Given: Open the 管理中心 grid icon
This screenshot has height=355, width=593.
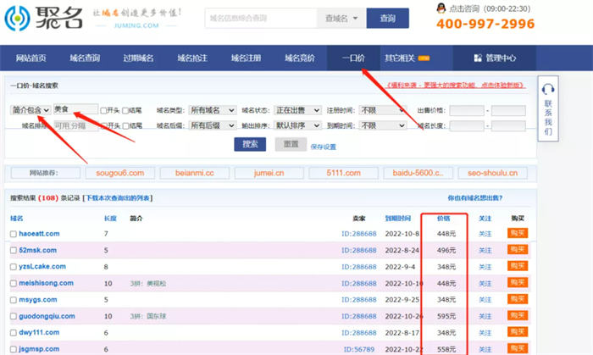Looking at the screenshot, I should (x=481, y=58).
